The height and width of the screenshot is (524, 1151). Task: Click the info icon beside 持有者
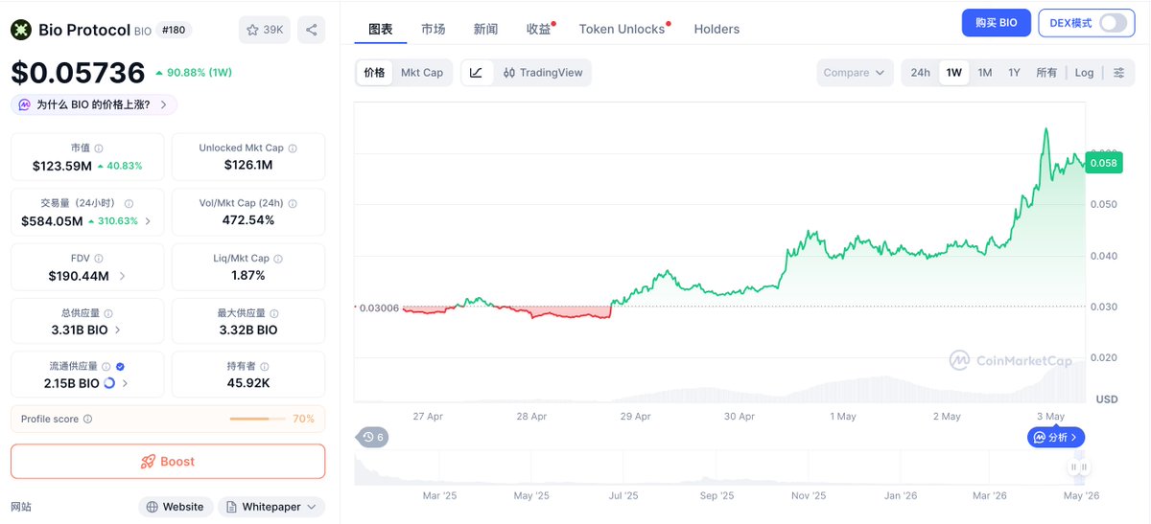tap(264, 367)
